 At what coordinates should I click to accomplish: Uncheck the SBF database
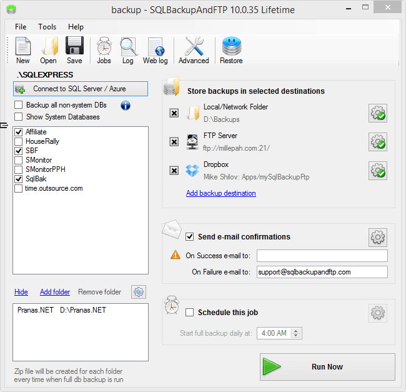(18, 151)
